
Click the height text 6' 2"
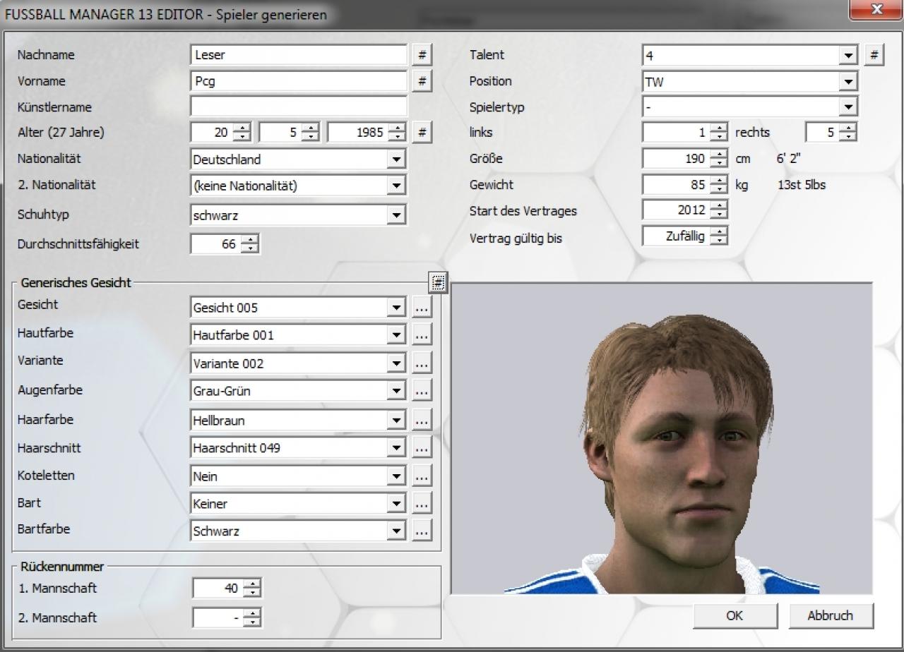coord(788,159)
